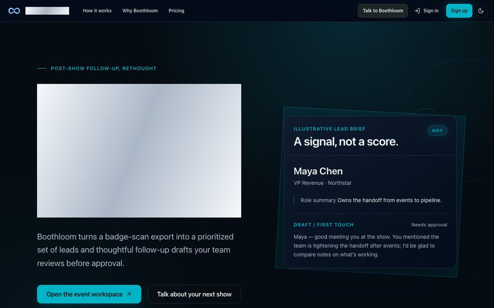
Task: Toggle dark mode with the moon icon
Action: pyautogui.click(x=481, y=11)
